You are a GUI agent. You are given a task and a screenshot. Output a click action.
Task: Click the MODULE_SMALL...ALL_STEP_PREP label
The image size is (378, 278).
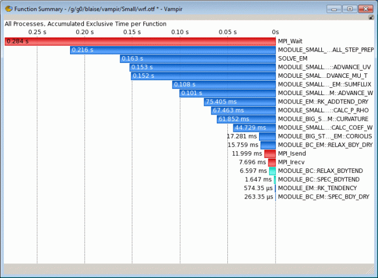click(326, 50)
